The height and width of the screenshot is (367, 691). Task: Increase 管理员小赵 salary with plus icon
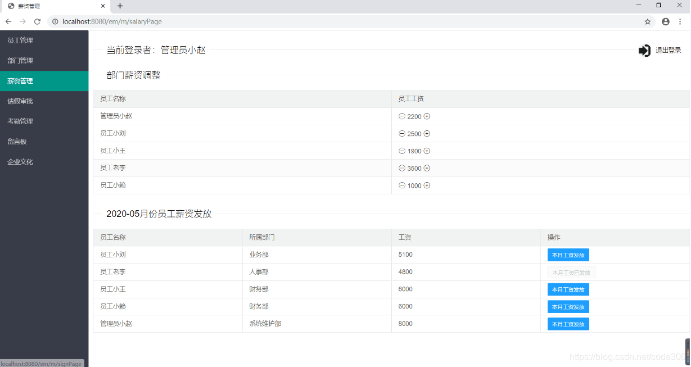pos(427,116)
